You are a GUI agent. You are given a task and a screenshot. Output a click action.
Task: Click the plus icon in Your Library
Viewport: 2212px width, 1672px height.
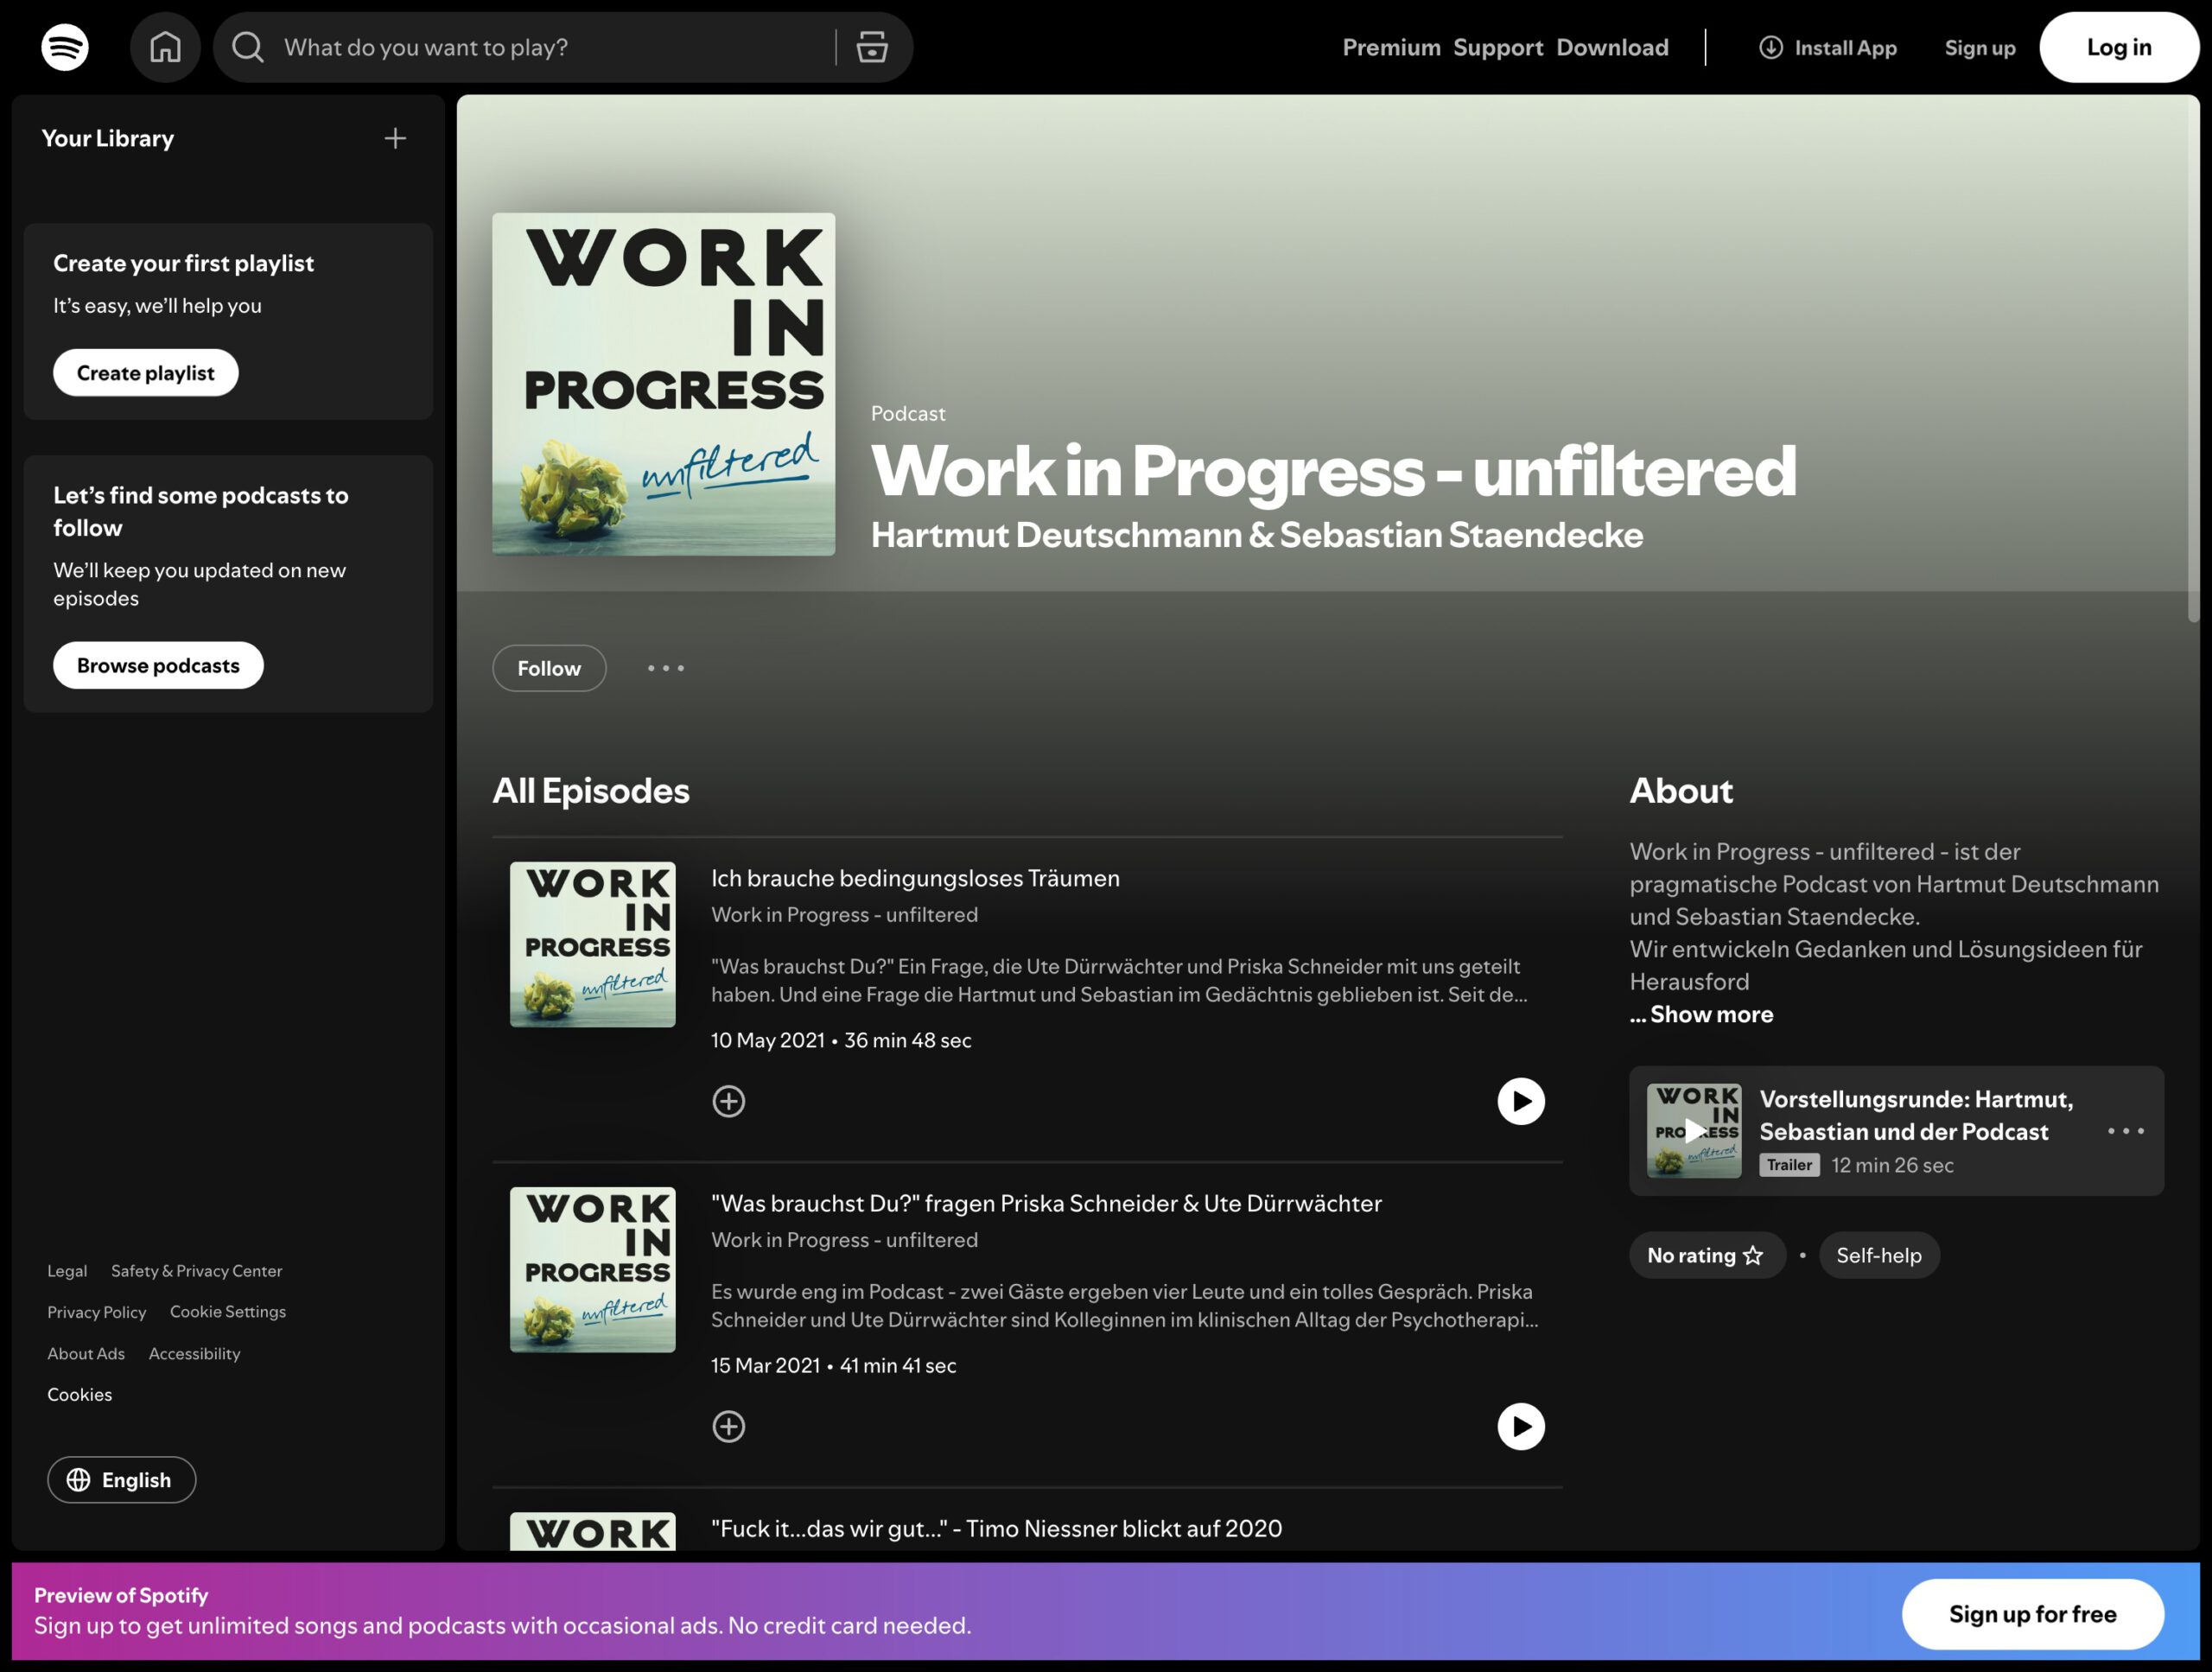(x=395, y=138)
